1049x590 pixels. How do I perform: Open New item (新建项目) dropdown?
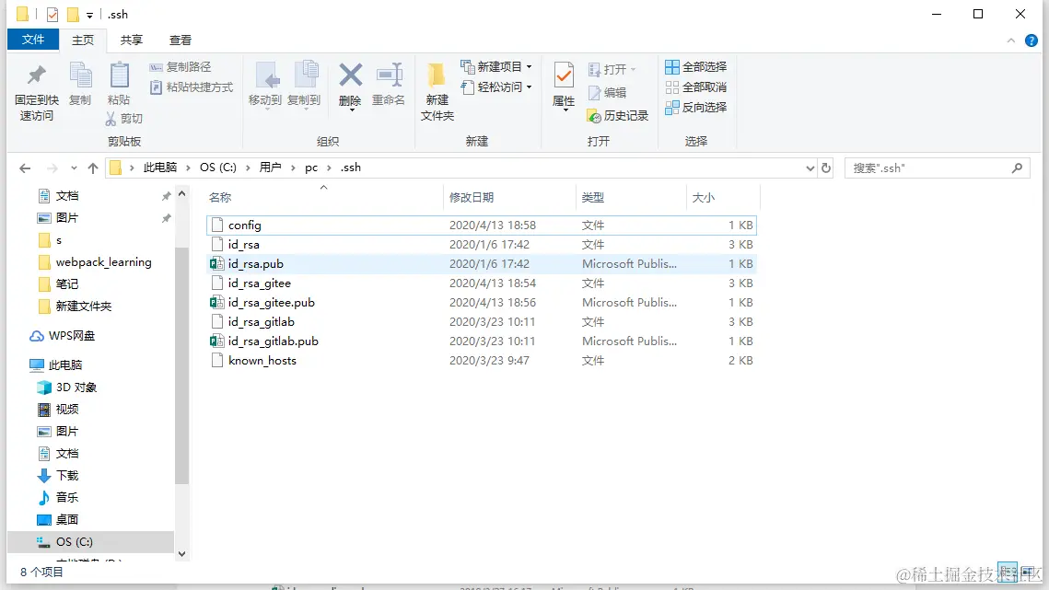(x=496, y=67)
